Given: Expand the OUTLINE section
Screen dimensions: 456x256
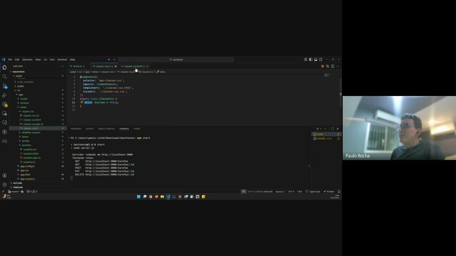Looking at the screenshot, I should click(x=37, y=183).
